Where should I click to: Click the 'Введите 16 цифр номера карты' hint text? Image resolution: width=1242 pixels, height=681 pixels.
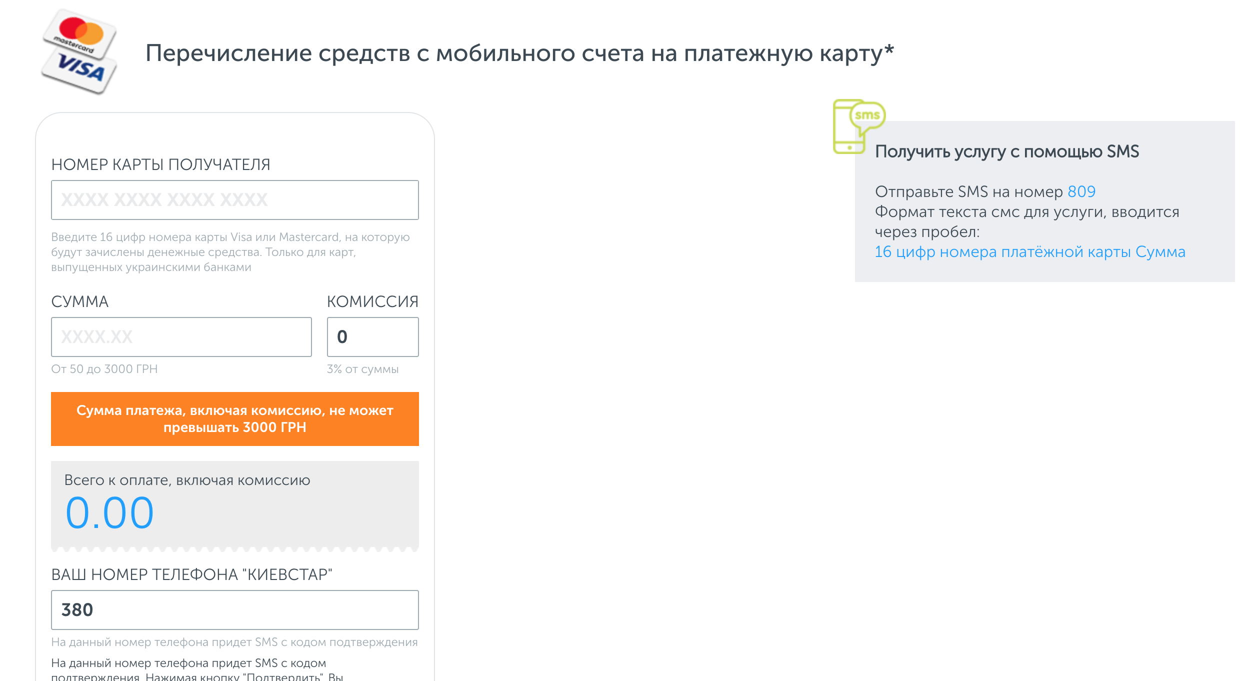230,252
